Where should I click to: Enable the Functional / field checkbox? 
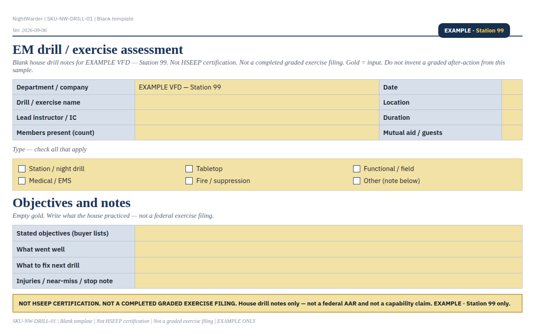point(357,169)
